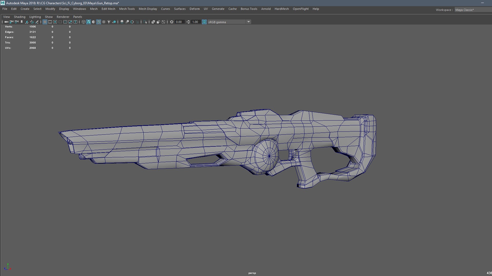The width and height of the screenshot is (492, 276).
Task: Click the Shading panel menu
Action: pyautogui.click(x=19, y=17)
